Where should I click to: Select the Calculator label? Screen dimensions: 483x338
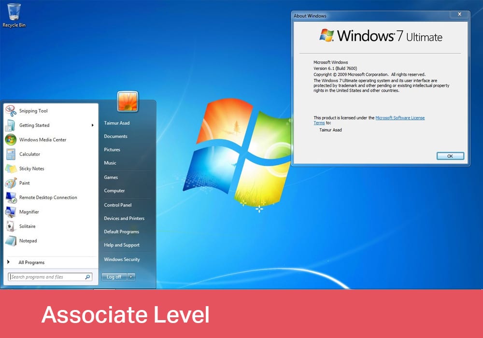click(x=29, y=154)
